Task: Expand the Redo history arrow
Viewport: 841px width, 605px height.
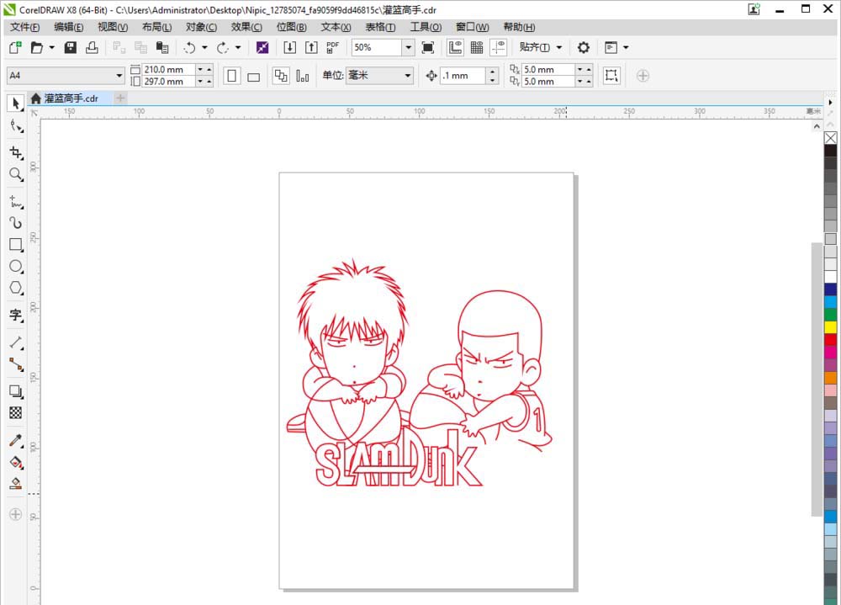Action: (x=238, y=48)
